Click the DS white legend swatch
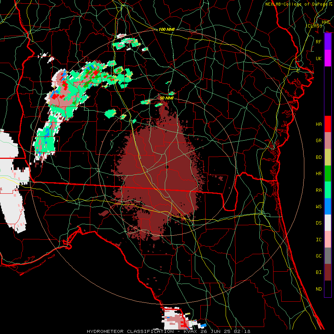This screenshot has height=334, width=334. 328,223
